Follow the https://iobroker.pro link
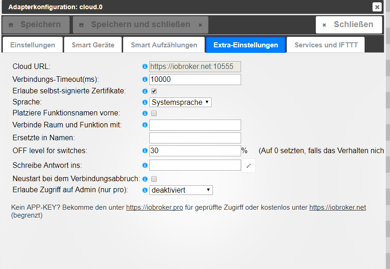The image size is (390, 269). (x=155, y=207)
